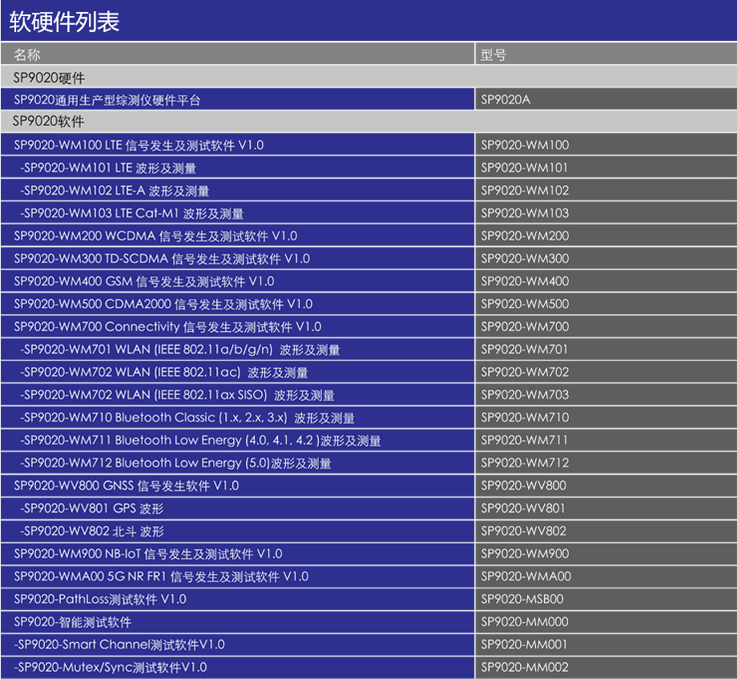Select the SP9020软件 section row
Image resolution: width=737 pixels, height=679 pixels.
pyautogui.click(x=368, y=121)
